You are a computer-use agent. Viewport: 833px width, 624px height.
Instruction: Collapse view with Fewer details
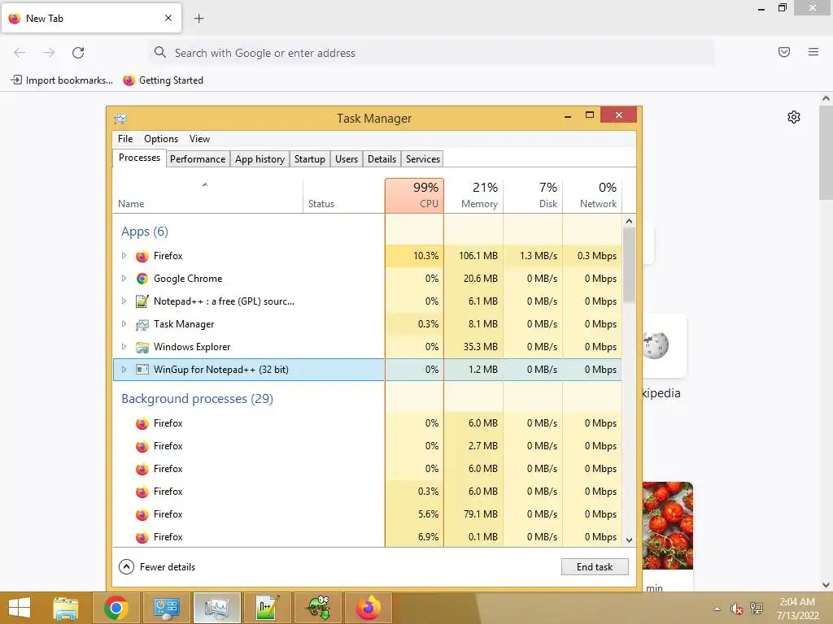157,567
